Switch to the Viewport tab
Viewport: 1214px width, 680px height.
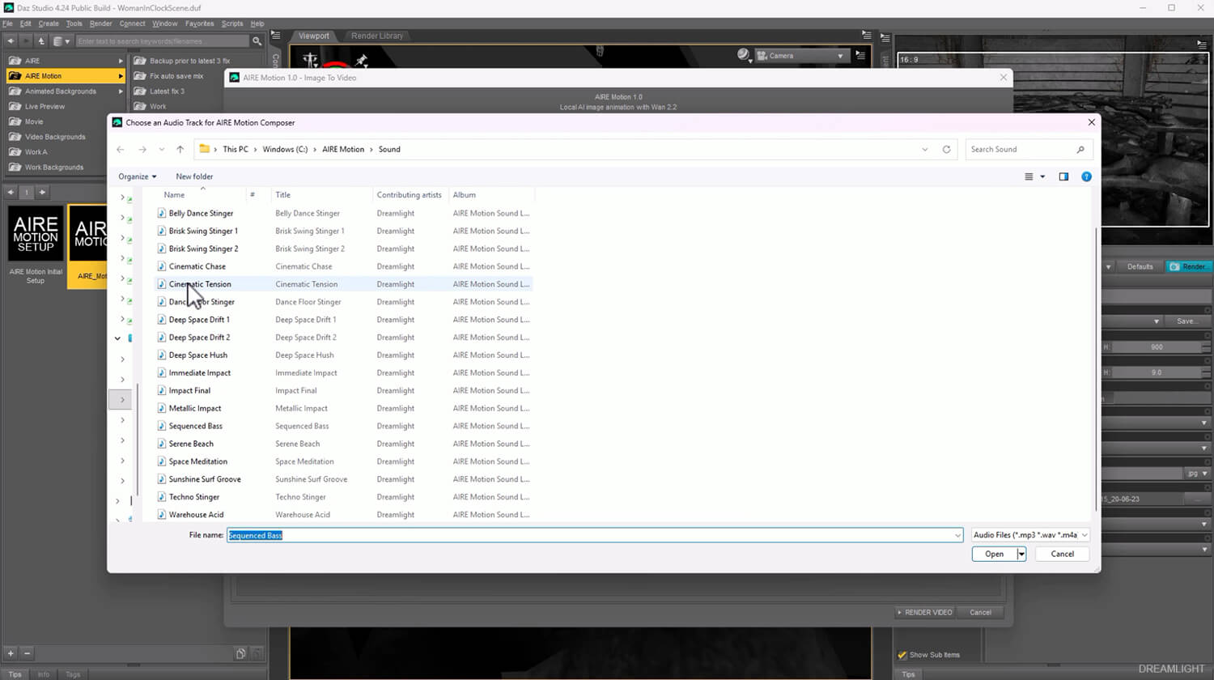[314, 36]
